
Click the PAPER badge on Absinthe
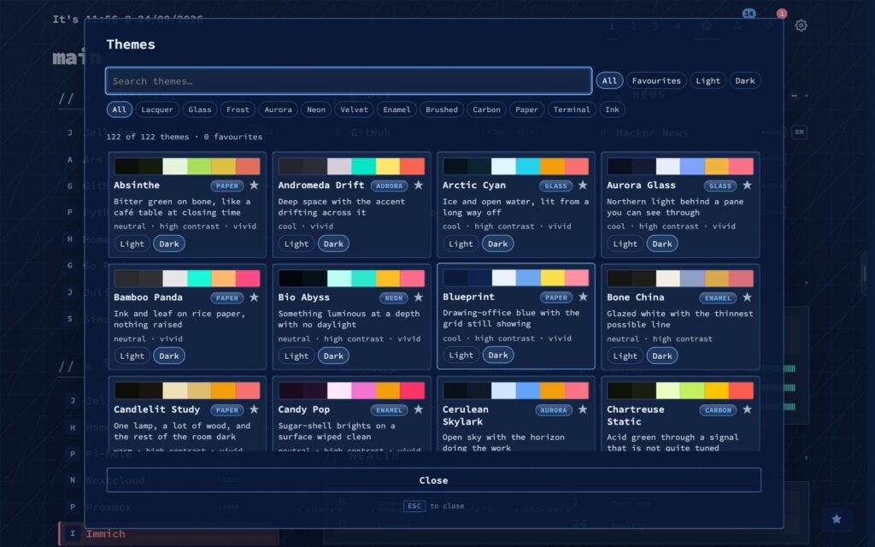point(227,185)
